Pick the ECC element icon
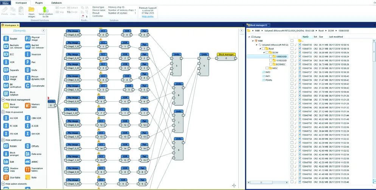This screenshot has height=190, width=376. click(6, 54)
